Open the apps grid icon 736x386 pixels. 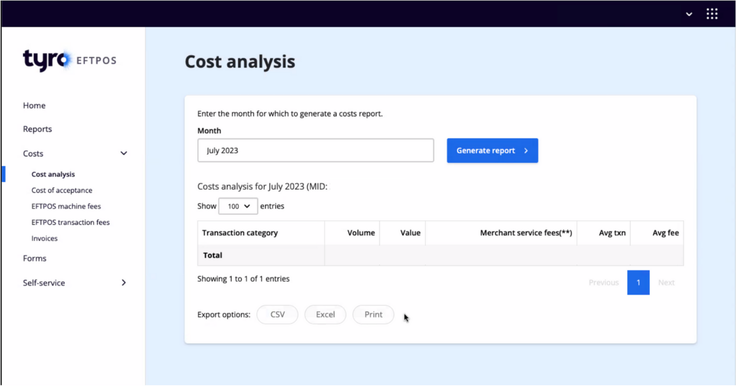point(712,14)
